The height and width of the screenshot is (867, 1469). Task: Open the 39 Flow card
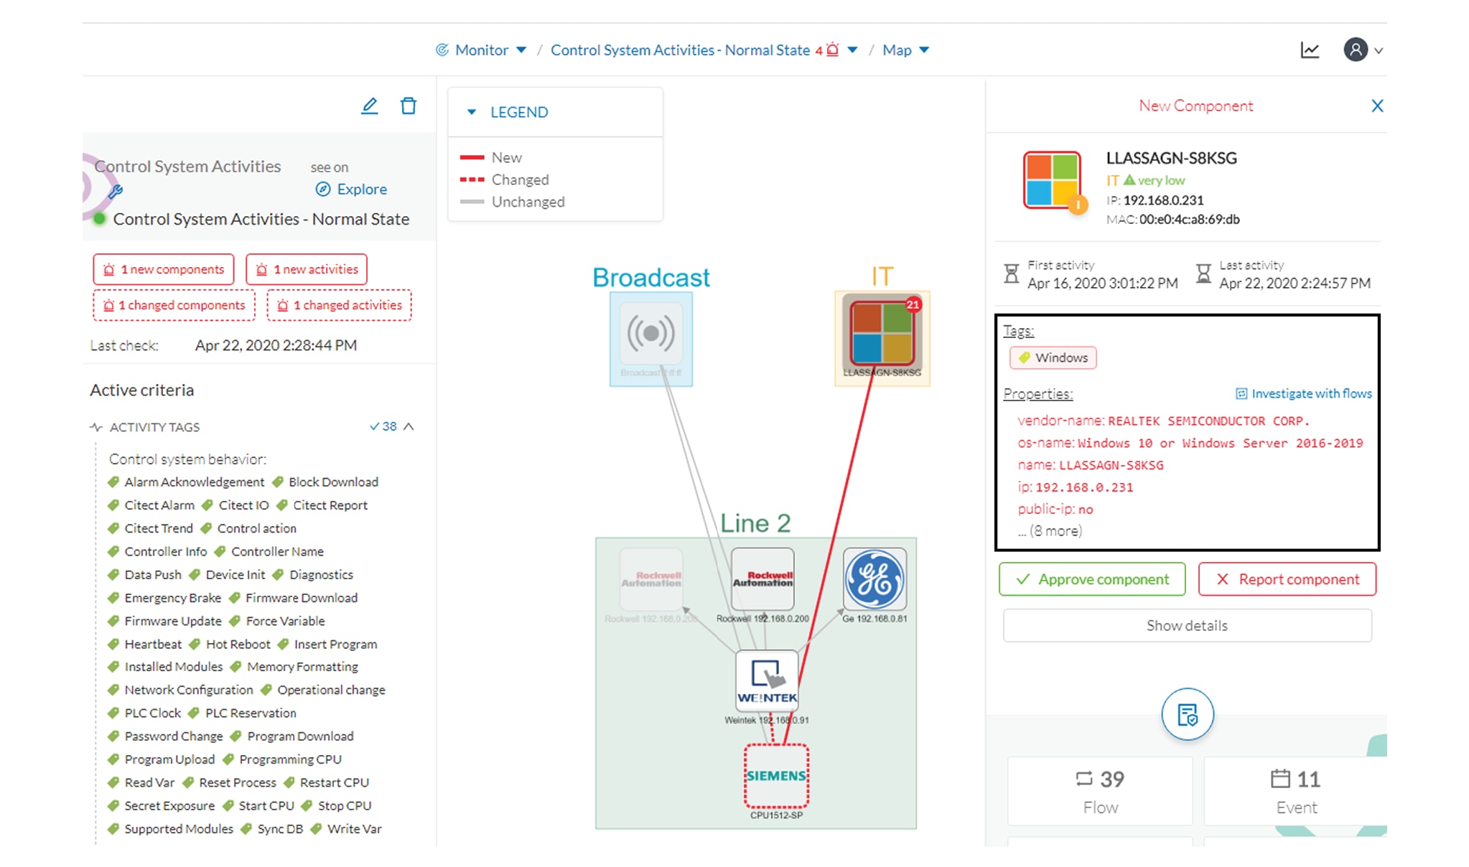click(1100, 792)
